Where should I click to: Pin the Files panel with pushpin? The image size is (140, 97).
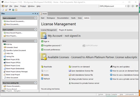pyautogui.click(x=35, y=14)
